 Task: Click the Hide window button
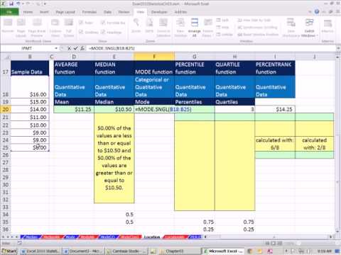(222, 28)
